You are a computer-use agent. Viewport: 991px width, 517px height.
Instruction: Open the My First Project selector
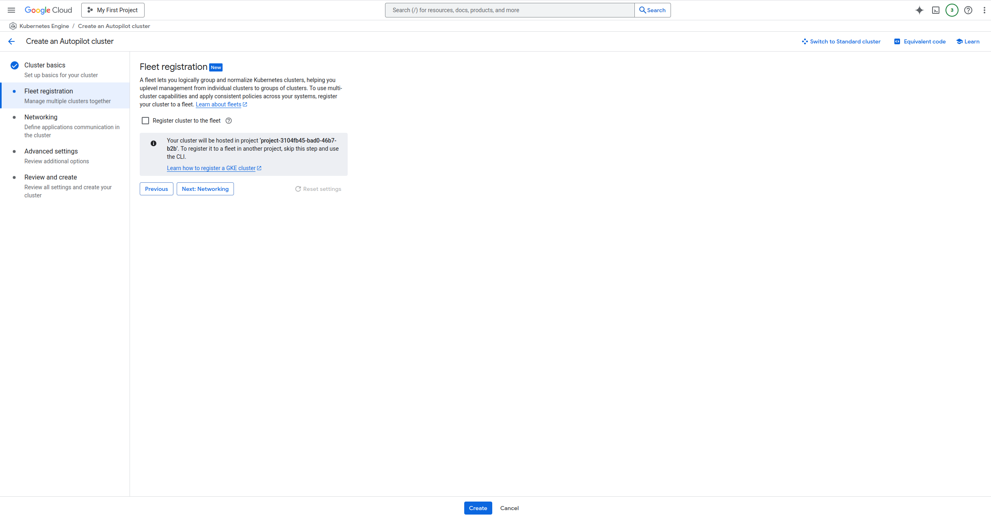113,10
